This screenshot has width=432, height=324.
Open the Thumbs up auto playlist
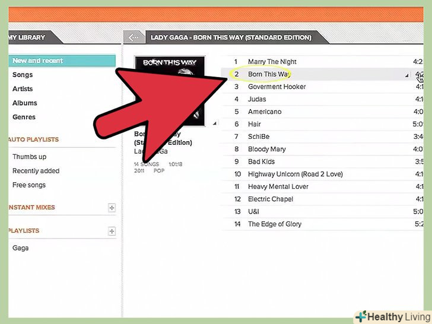pos(29,157)
